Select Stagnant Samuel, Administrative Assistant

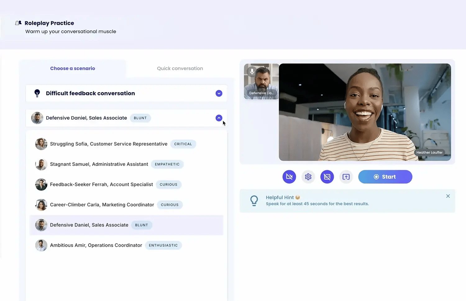coord(126,164)
